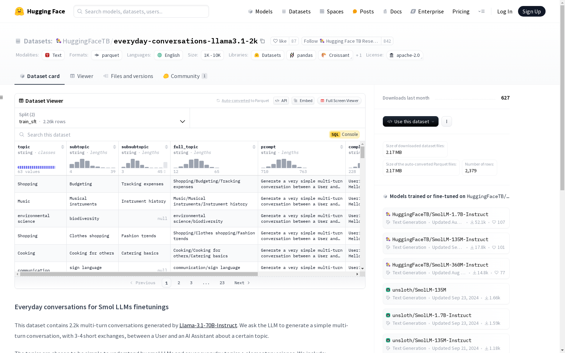
Task: Open Enterprise in top navigation
Action: click(x=427, y=11)
